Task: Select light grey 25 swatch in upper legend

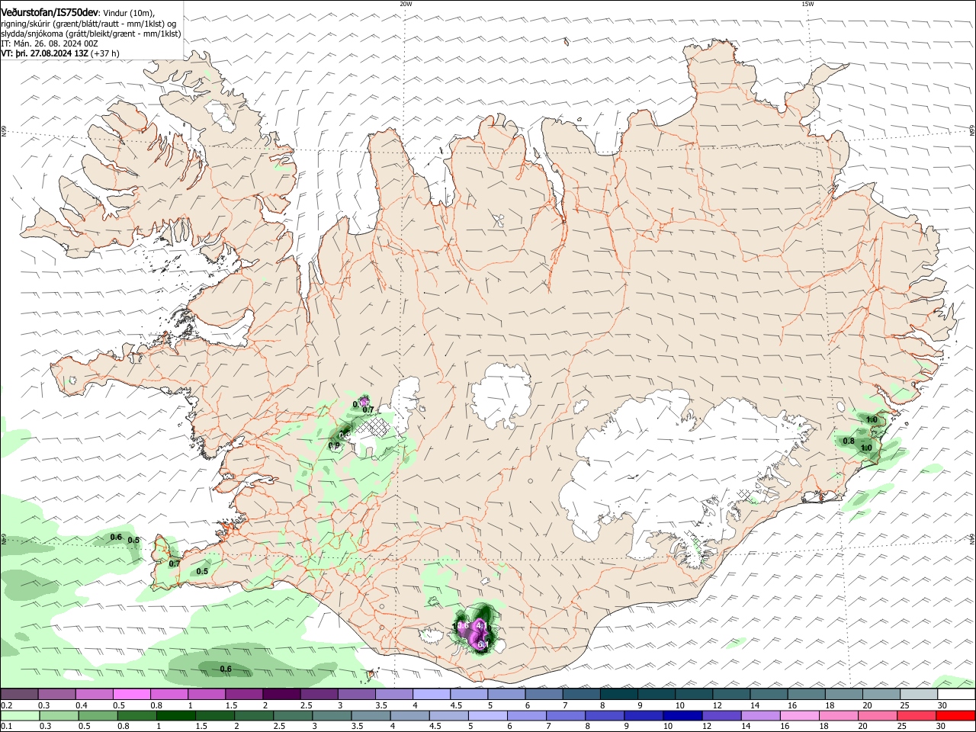Action: [x=919, y=694]
